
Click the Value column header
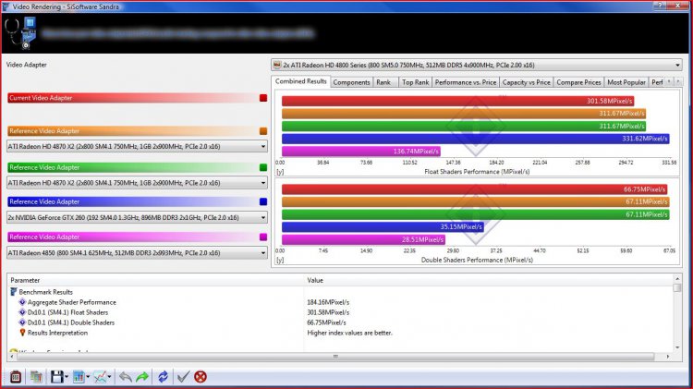[489, 280]
